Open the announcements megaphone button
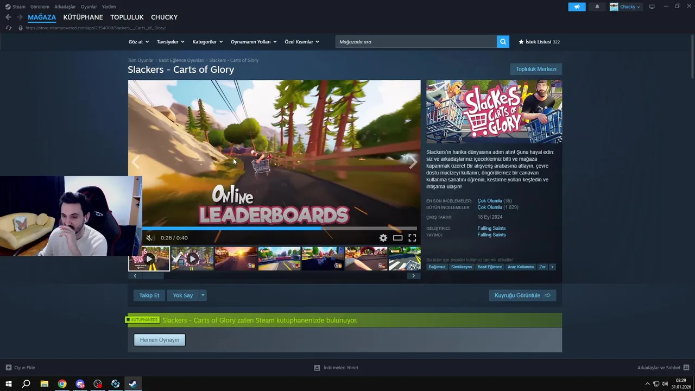This screenshot has height=391, width=695. pyautogui.click(x=577, y=7)
